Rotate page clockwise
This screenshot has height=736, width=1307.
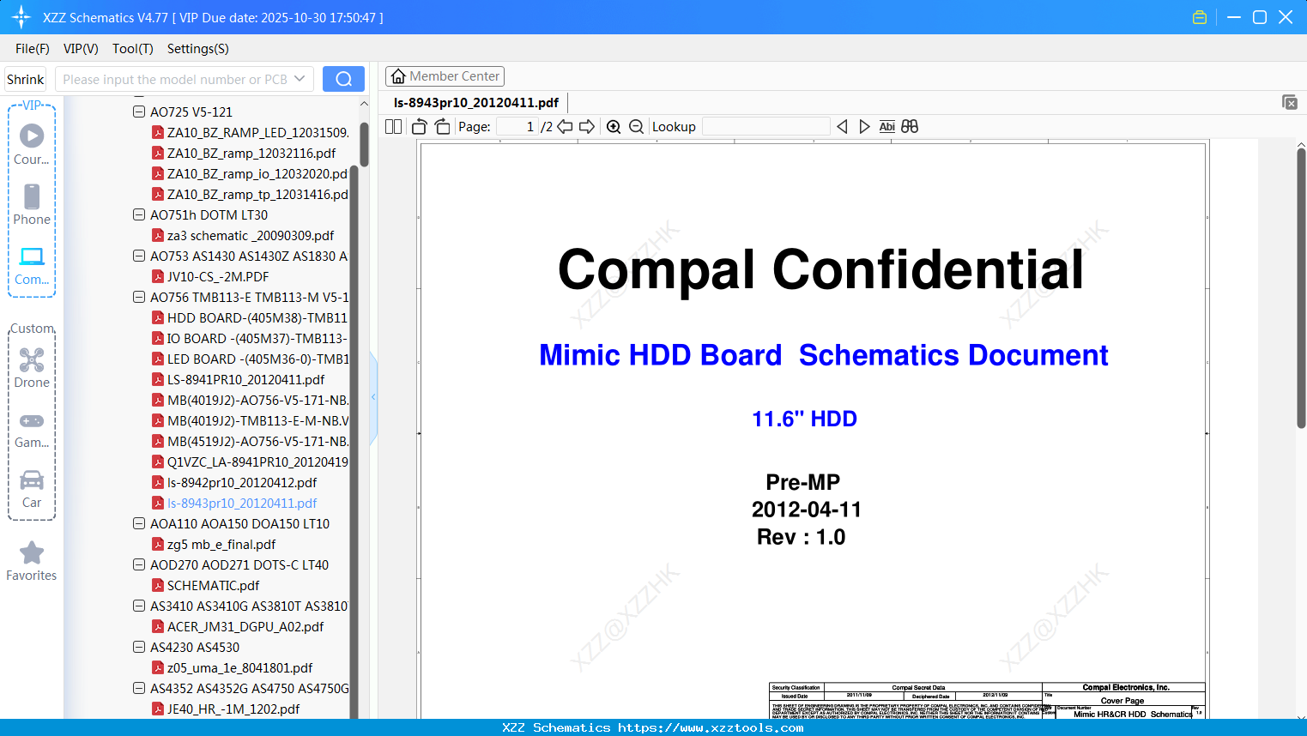pyautogui.click(x=442, y=126)
